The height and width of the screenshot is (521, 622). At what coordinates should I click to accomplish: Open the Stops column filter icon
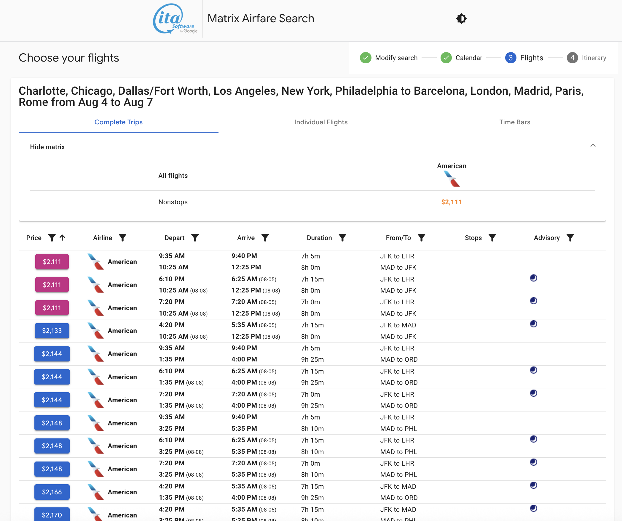(492, 238)
